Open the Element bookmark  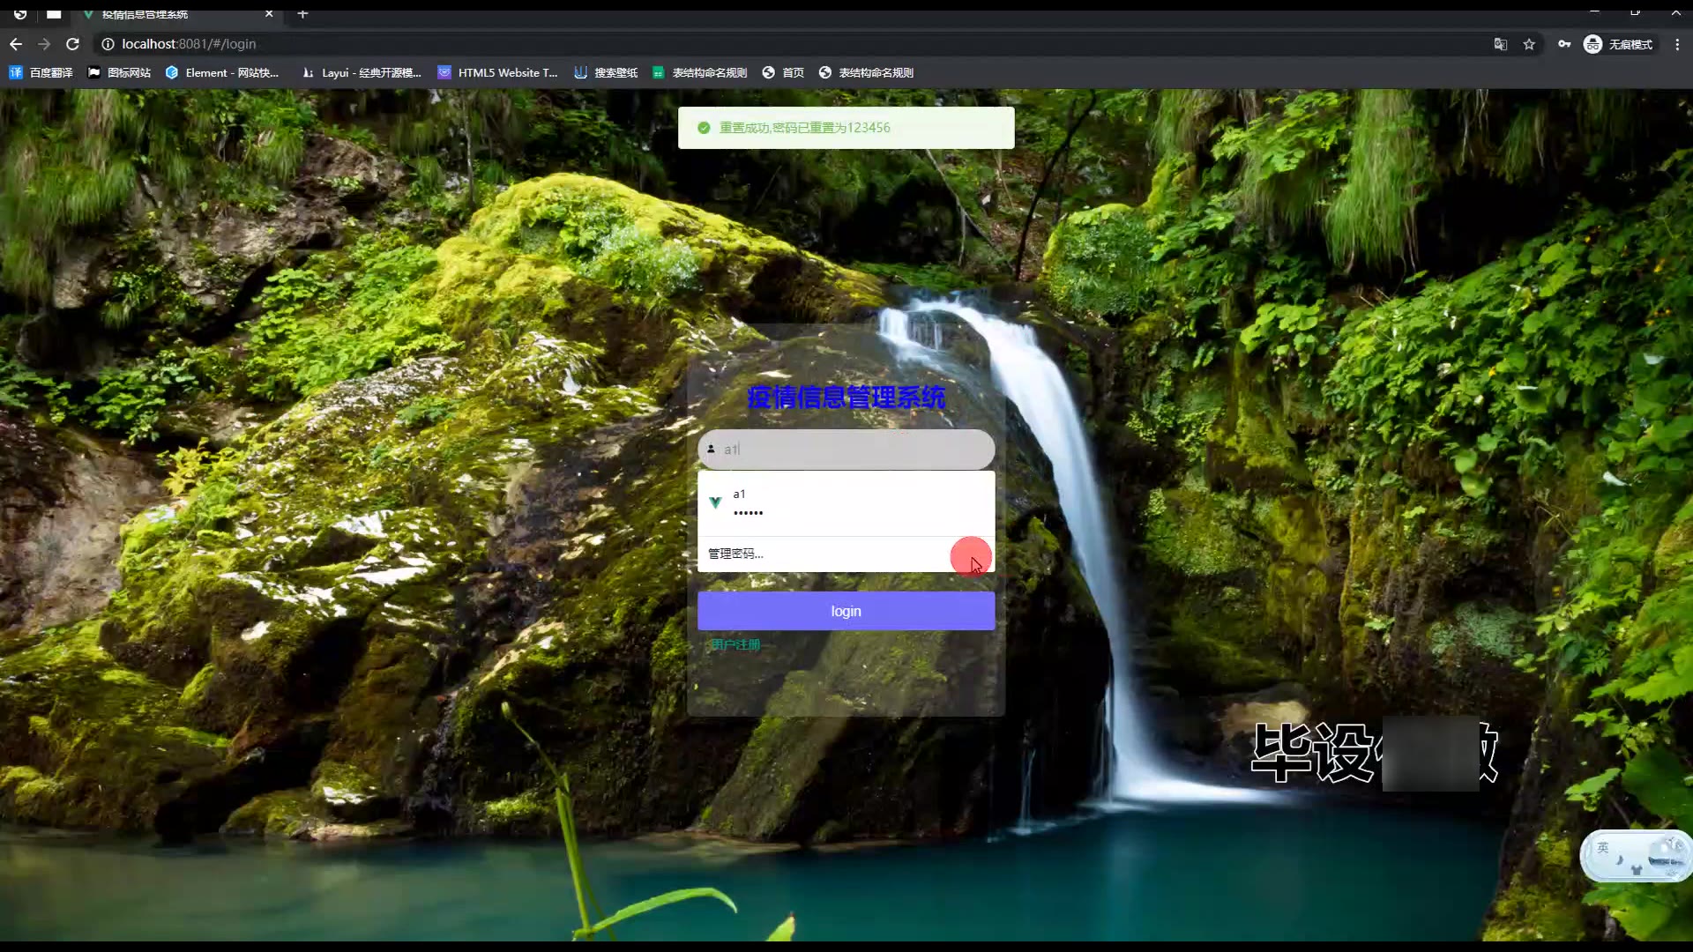coord(222,73)
